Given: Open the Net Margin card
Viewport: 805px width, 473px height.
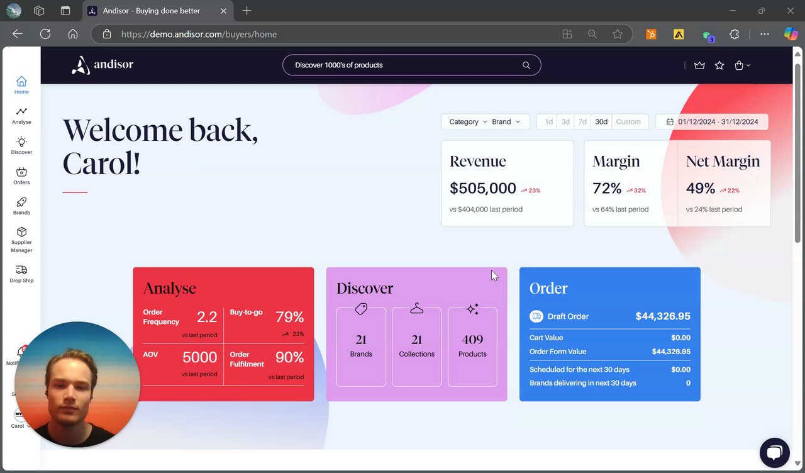Looking at the screenshot, I should 724,183.
